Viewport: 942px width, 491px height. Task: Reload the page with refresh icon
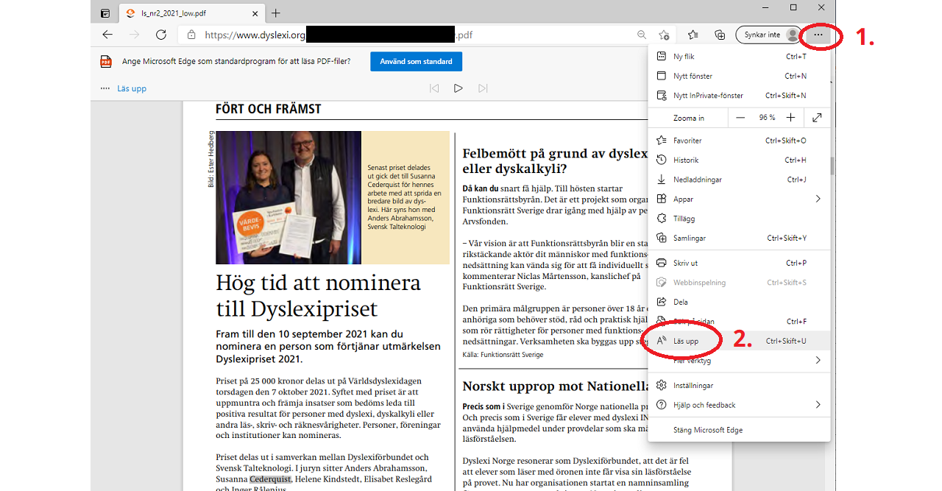(x=161, y=35)
